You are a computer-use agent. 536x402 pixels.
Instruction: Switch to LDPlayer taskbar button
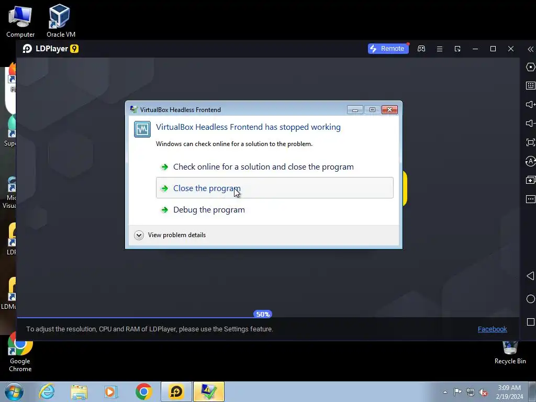[x=176, y=392]
